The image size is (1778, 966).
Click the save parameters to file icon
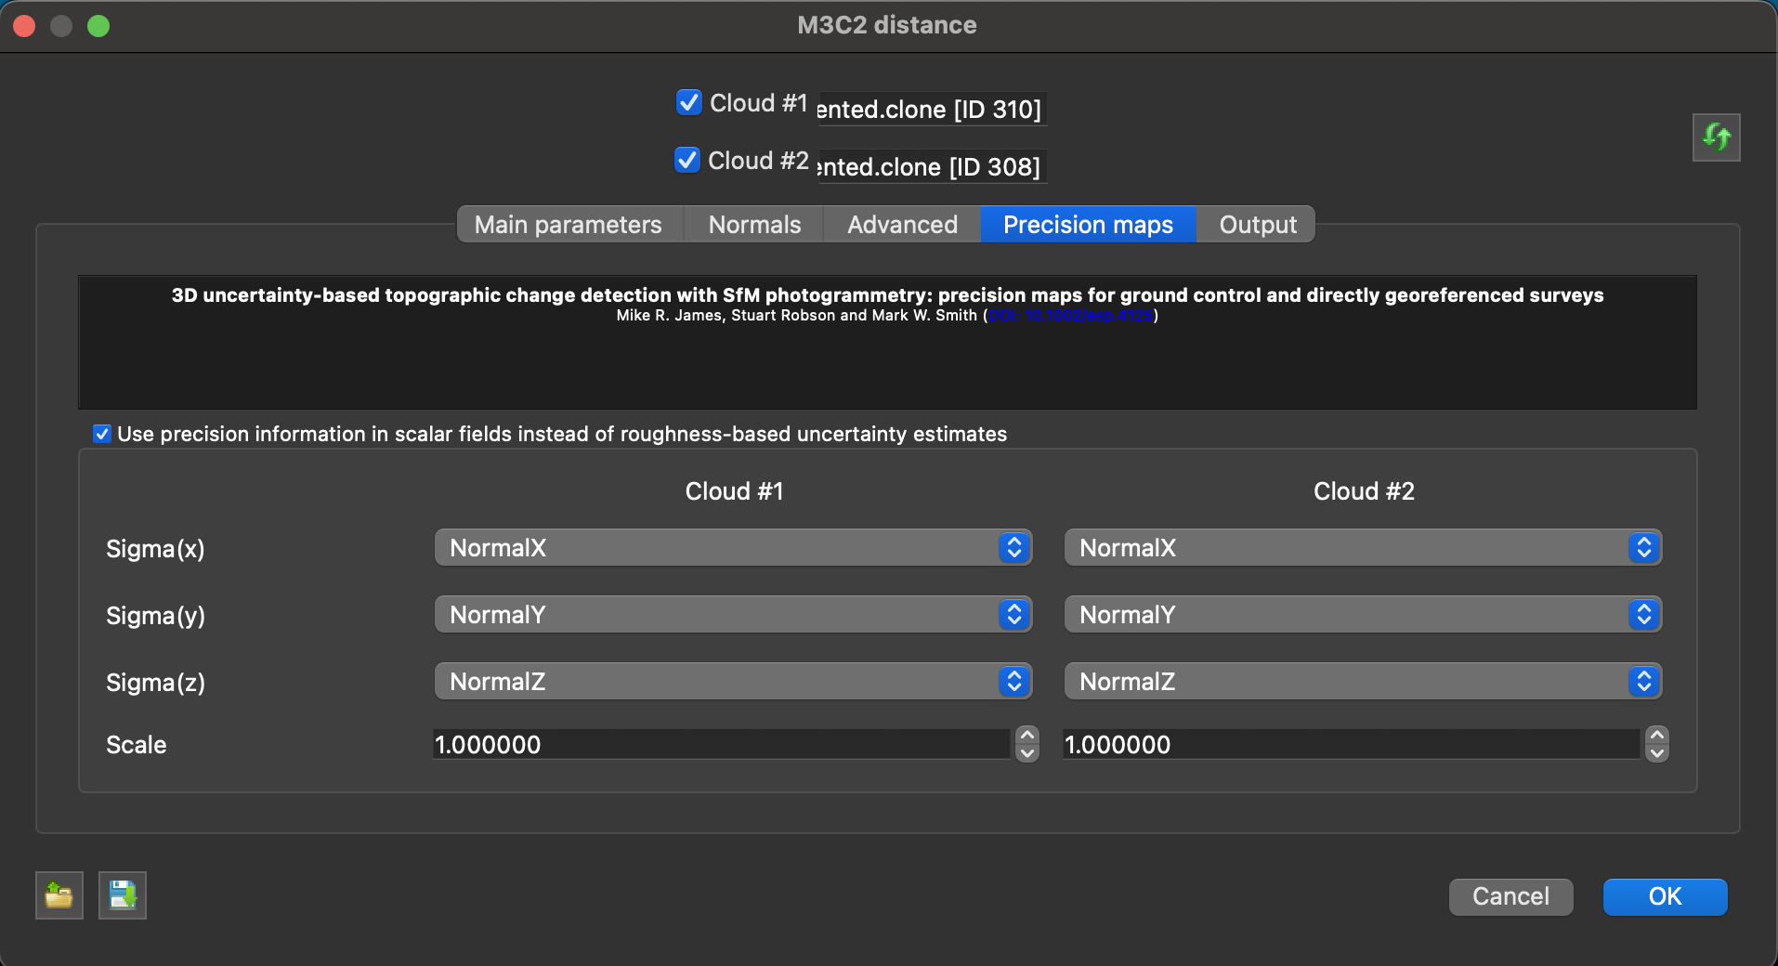click(123, 895)
